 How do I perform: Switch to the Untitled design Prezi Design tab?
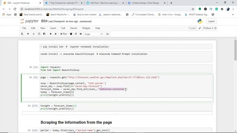(146, 3)
